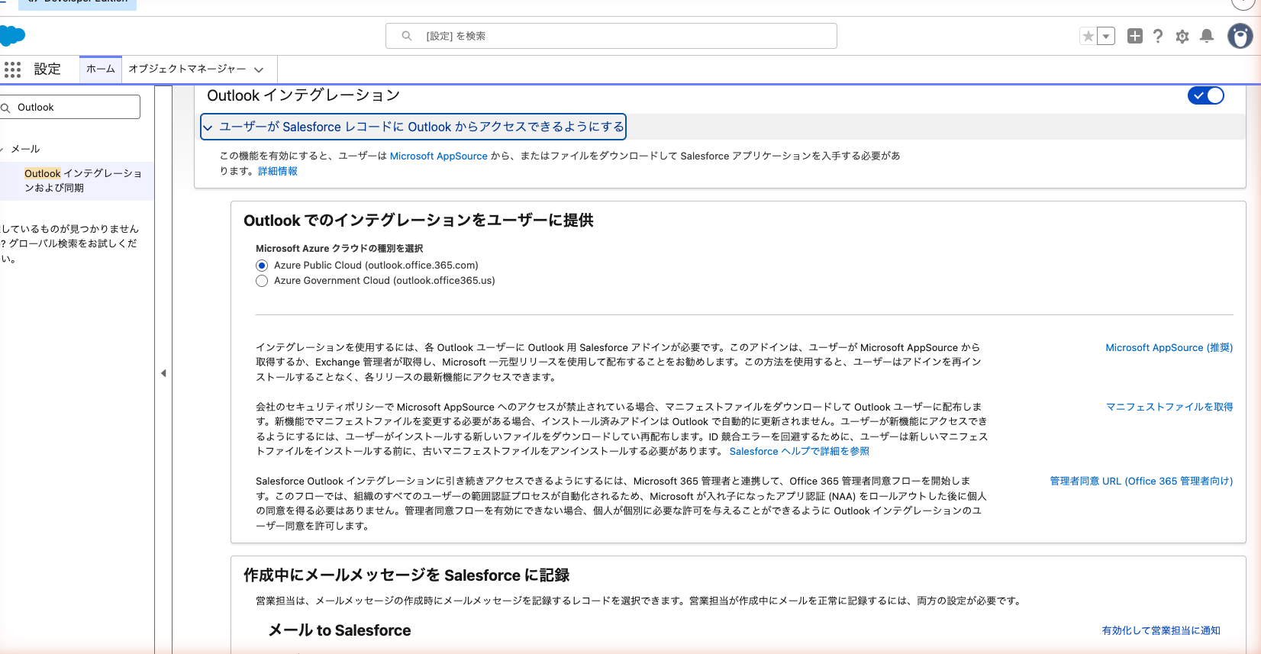Click the Outlook インテグレーション heading text
This screenshot has height=654, width=1261.
pos(304,95)
